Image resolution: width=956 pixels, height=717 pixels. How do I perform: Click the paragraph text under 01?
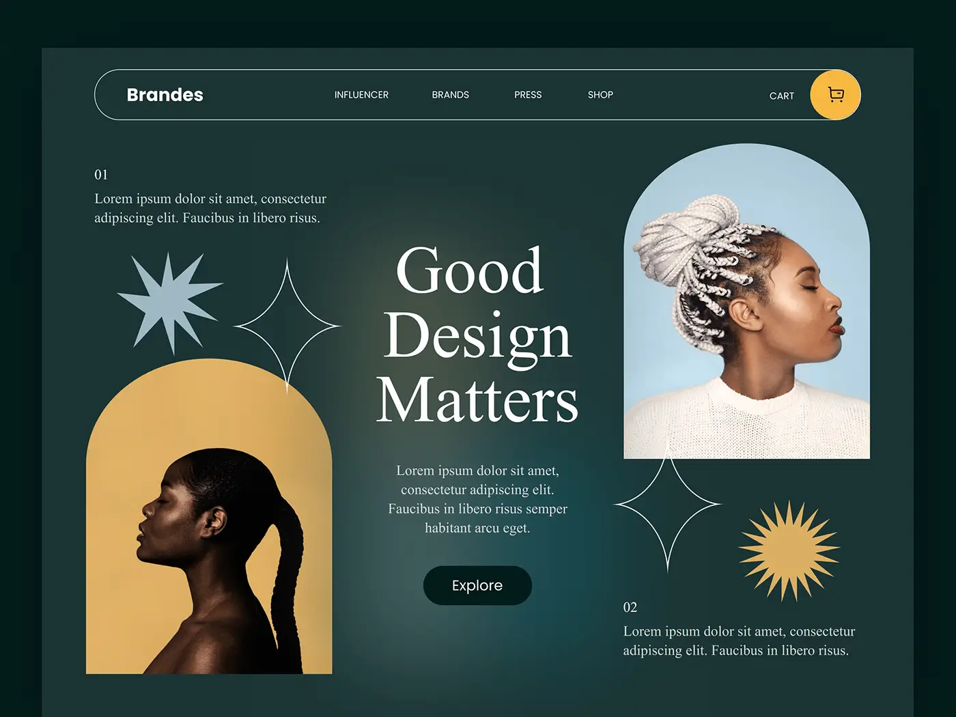click(x=210, y=208)
